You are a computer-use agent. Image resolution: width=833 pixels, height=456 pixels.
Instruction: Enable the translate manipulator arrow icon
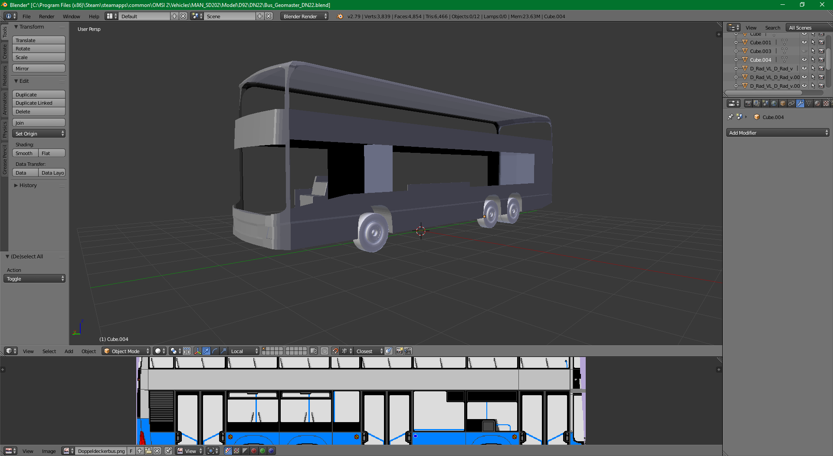(207, 351)
